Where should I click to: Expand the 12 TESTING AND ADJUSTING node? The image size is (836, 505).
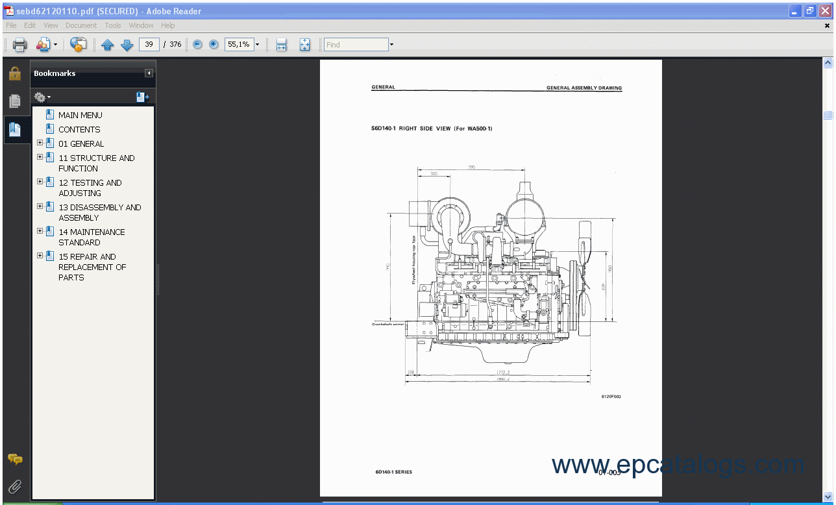pyautogui.click(x=40, y=182)
